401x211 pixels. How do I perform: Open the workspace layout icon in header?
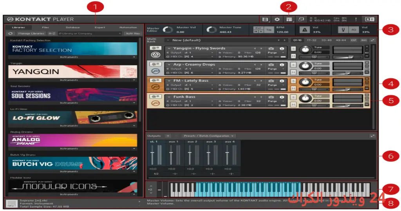[289, 20]
